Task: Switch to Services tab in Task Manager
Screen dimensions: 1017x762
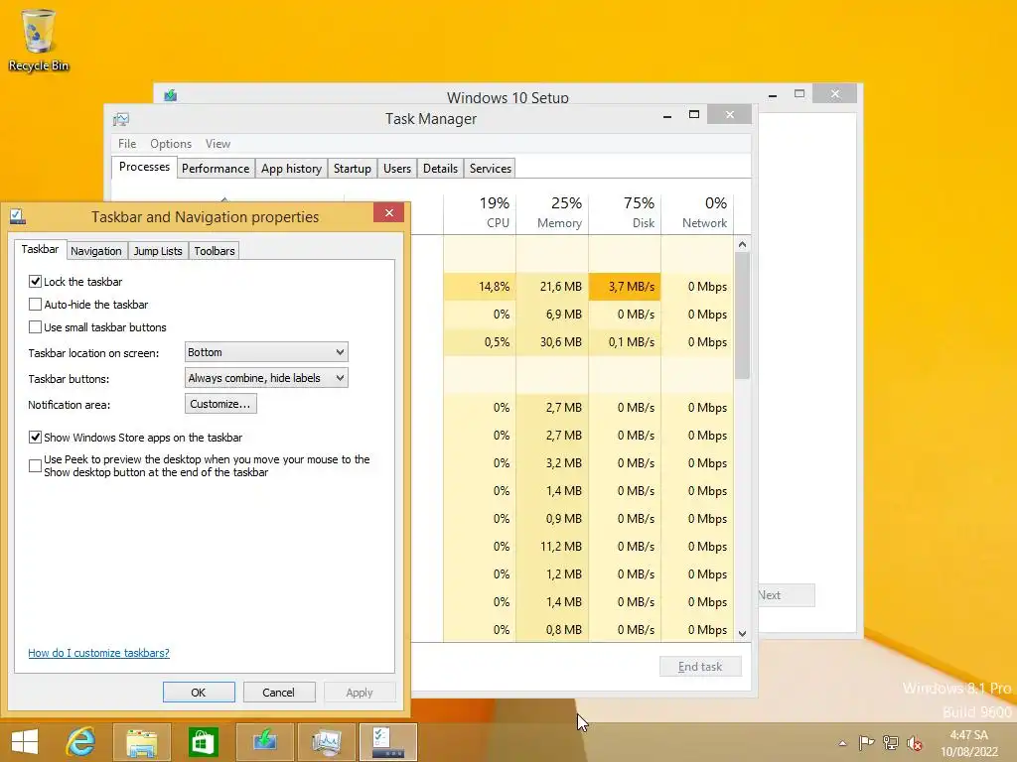Action: click(x=491, y=169)
